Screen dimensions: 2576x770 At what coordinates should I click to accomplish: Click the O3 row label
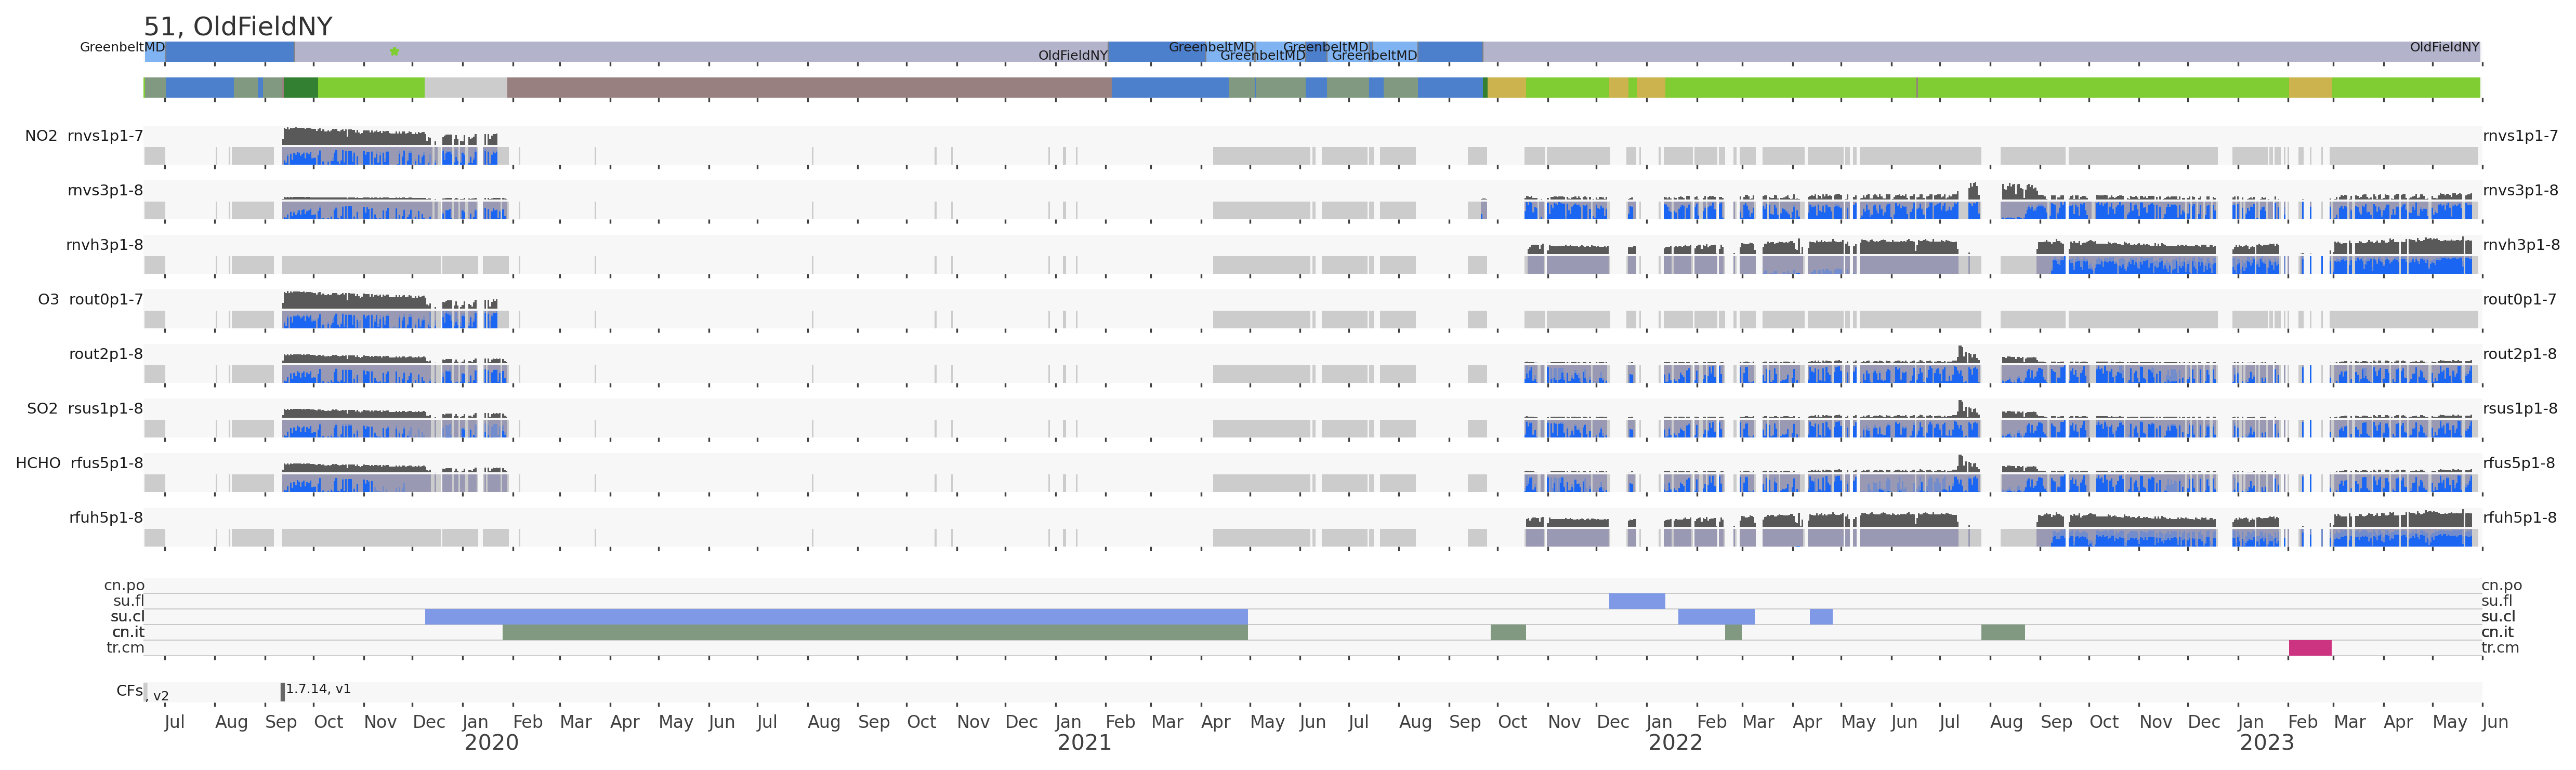48,299
